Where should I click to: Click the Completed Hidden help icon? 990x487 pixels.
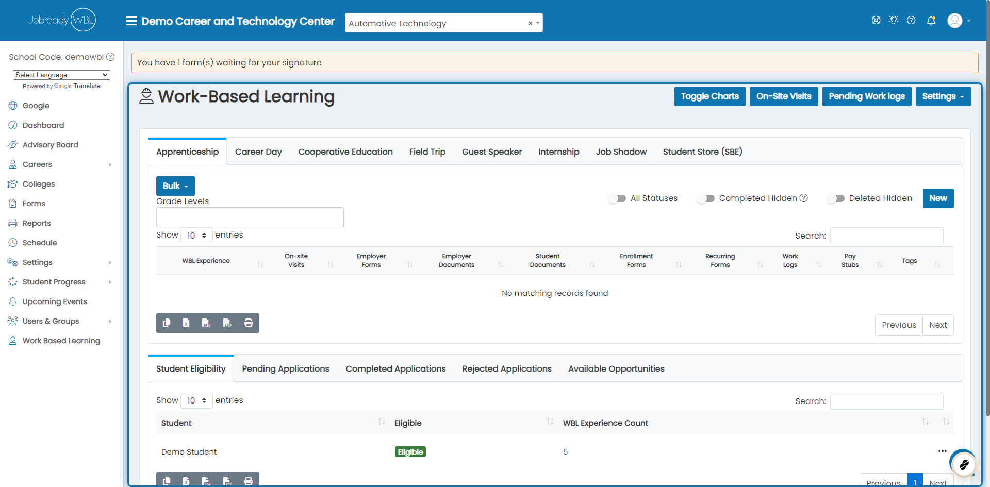point(803,198)
